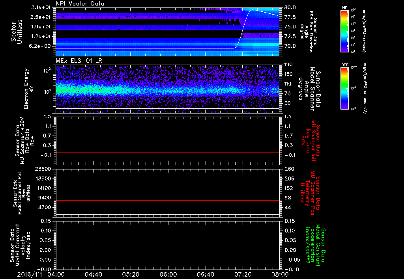This screenshot has height=279, width=404.
Task: Click the "77.5" elevation tick label
Action: pos(290,17)
